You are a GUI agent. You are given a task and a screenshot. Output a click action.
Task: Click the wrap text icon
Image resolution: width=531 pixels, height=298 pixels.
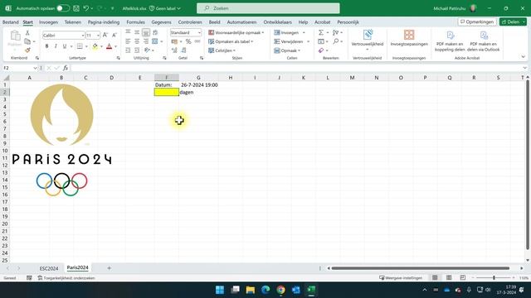point(155,32)
